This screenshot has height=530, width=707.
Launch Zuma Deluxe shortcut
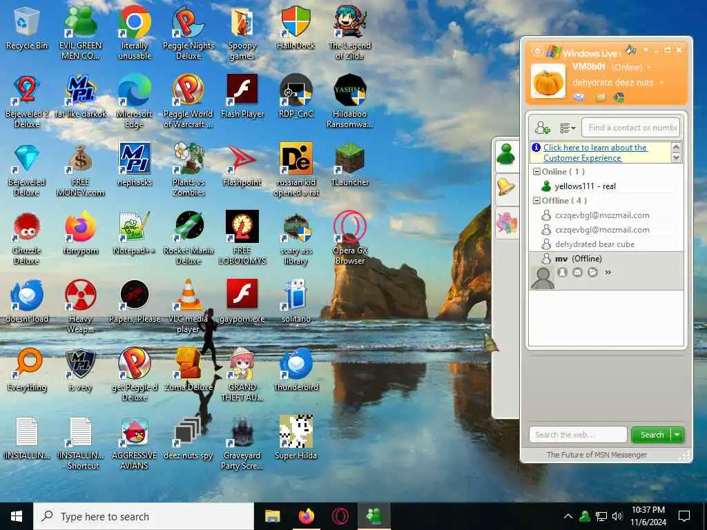[188, 370]
